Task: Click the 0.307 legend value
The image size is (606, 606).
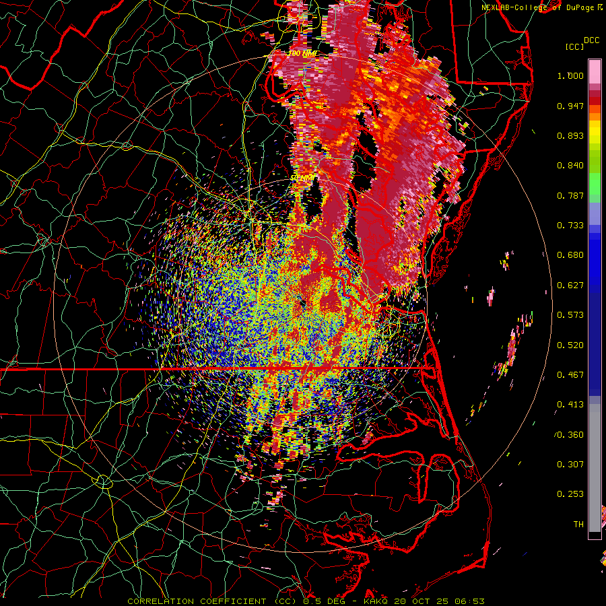Action: point(570,465)
